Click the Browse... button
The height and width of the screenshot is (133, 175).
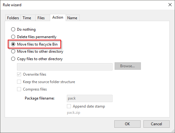tap(128, 66)
